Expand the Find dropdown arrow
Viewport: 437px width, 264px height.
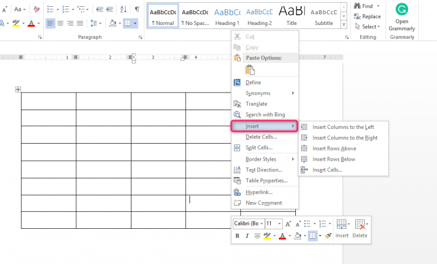point(378,6)
